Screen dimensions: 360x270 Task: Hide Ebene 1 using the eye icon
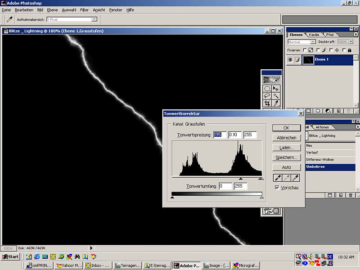(x=290, y=60)
